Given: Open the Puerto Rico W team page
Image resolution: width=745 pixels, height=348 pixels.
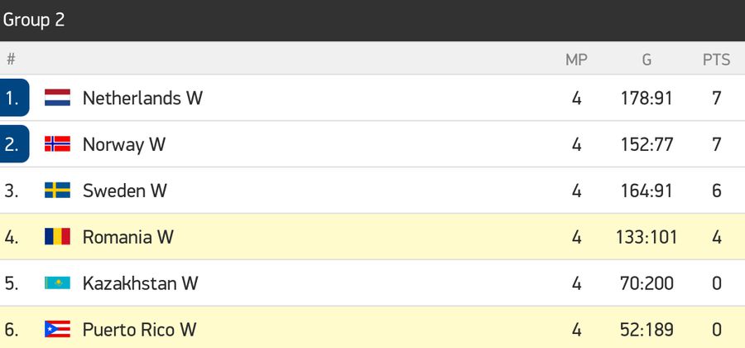Looking at the screenshot, I should pos(139,330).
